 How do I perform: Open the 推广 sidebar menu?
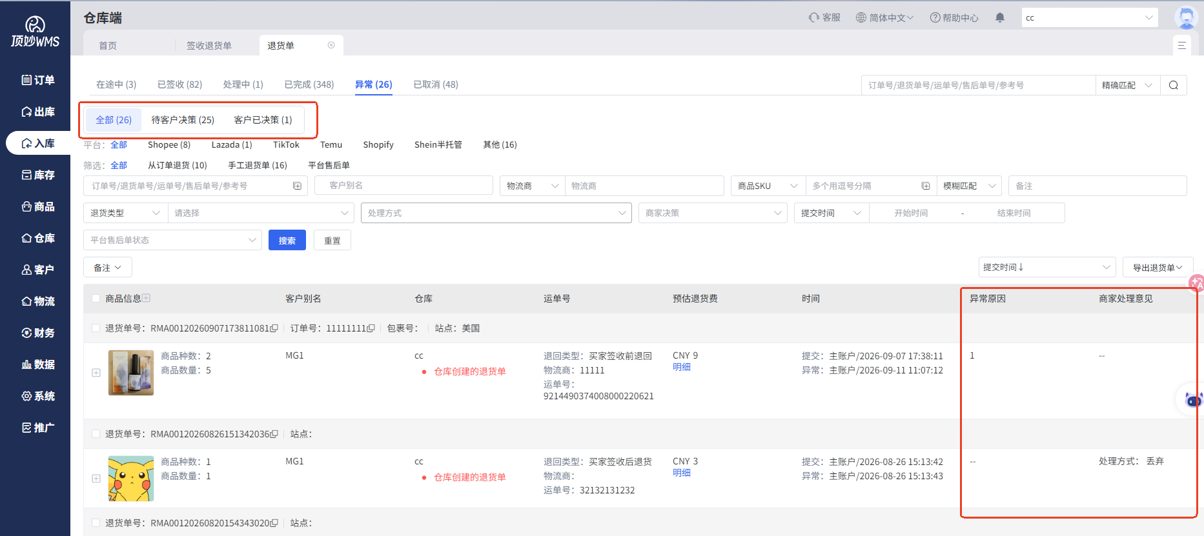pyautogui.click(x=37, y=428)
